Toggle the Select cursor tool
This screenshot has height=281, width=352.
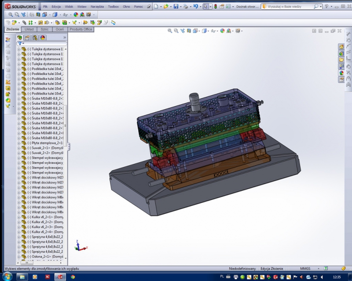coord(205,7)
